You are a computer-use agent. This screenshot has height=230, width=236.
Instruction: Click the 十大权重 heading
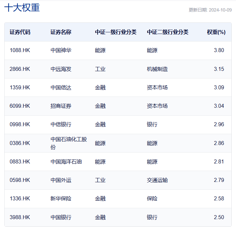(x=22, y=8)
